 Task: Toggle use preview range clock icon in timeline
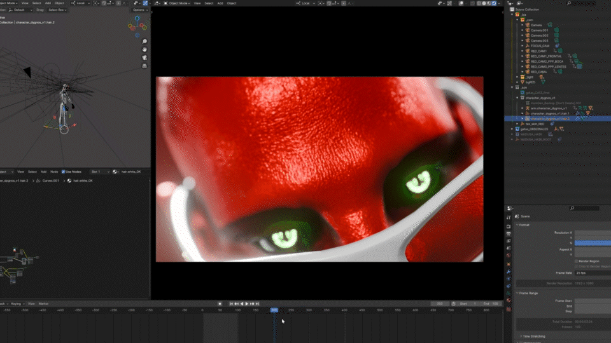[x=453, y=304]
